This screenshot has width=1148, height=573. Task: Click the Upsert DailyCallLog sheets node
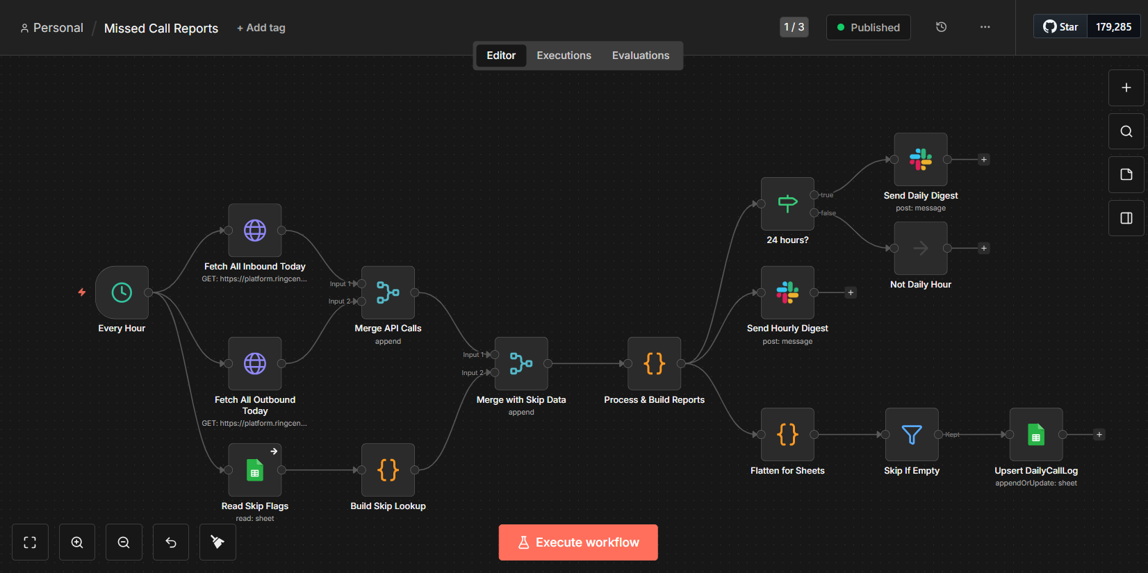click(1035, 435)
